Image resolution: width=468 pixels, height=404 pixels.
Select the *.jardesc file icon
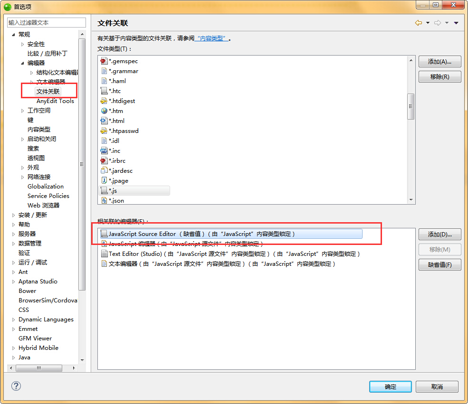(x=104, y=170)
